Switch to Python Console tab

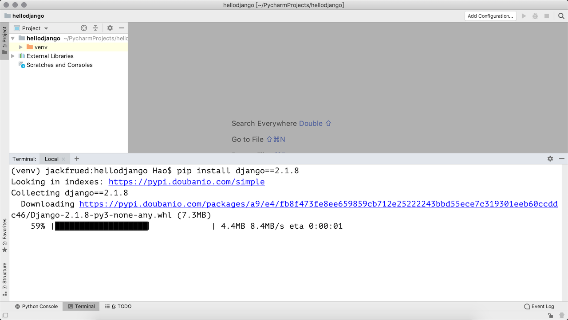(x=36, y=306)
